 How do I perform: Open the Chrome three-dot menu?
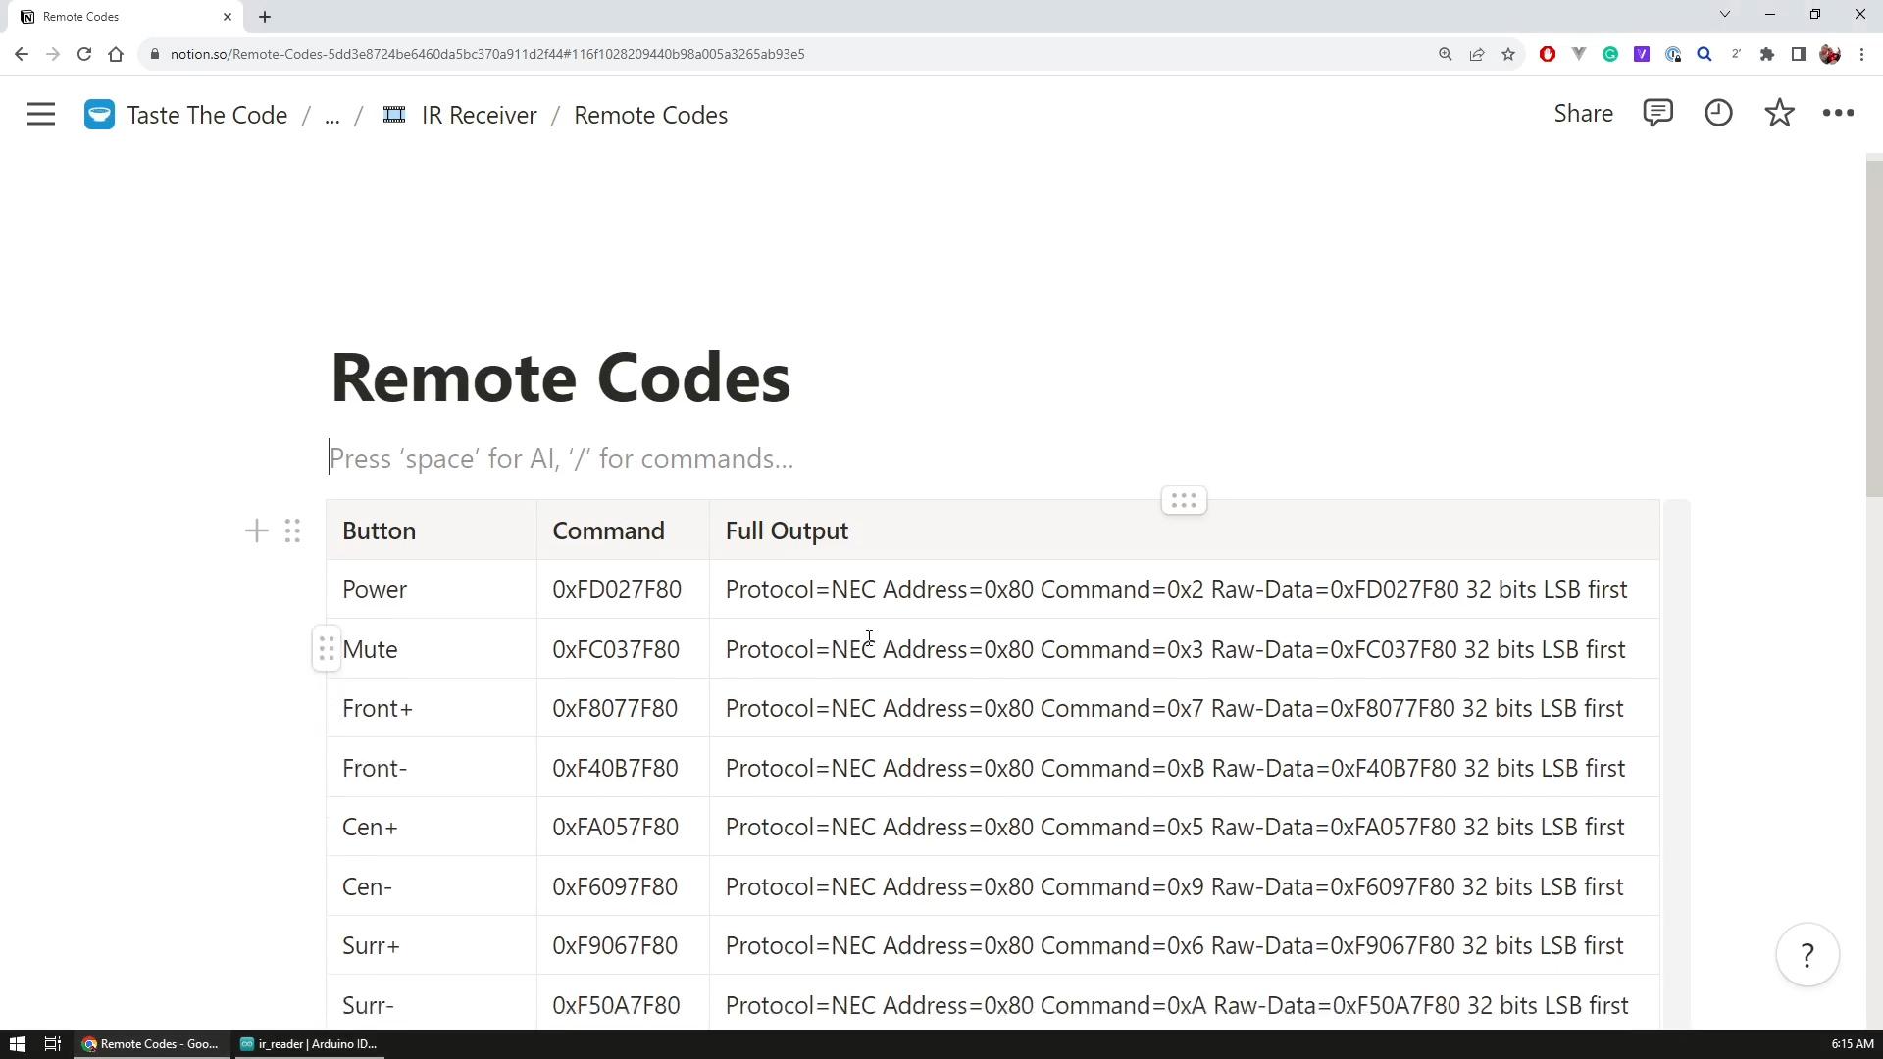point(1862,54)
